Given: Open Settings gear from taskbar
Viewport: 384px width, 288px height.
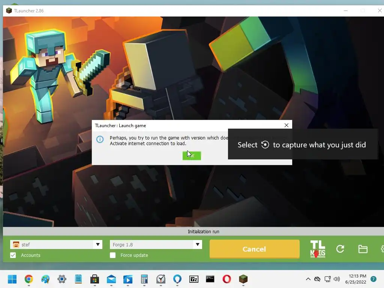Looking at the screenshot, I should tap(62, 279).
